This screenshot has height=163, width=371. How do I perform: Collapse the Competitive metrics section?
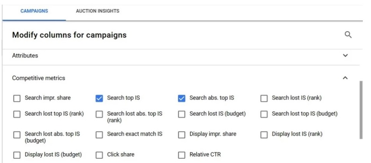point(345,78)
